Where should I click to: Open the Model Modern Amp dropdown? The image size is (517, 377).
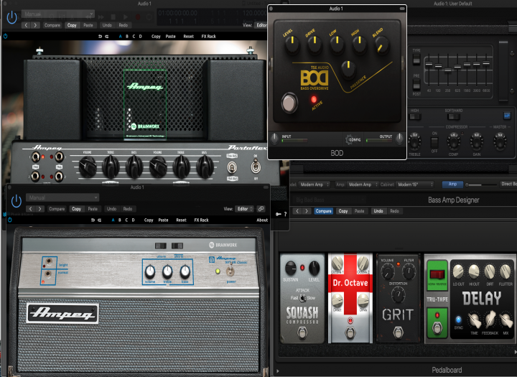[315, 185]
